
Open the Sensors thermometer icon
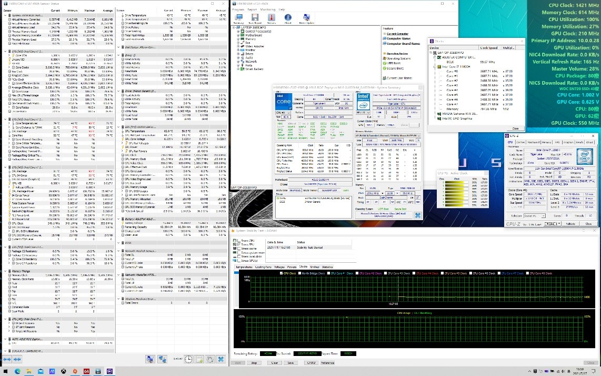(271, 18)
